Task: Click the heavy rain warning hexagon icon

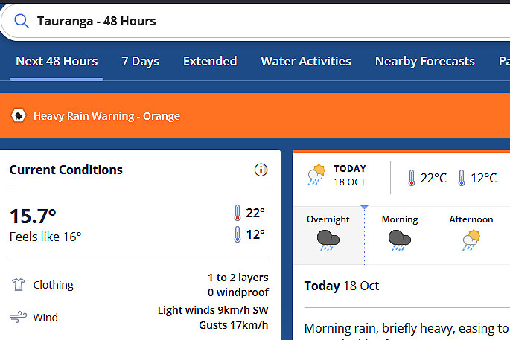Action: coord(18,116)
